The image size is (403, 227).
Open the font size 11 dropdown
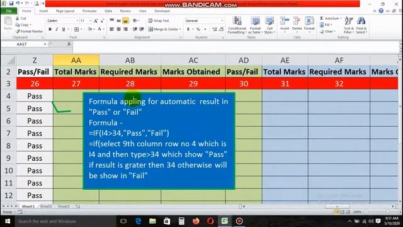[x=90, y=21]
